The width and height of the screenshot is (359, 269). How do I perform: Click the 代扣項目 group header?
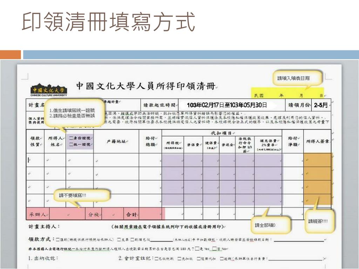point(222,133)
